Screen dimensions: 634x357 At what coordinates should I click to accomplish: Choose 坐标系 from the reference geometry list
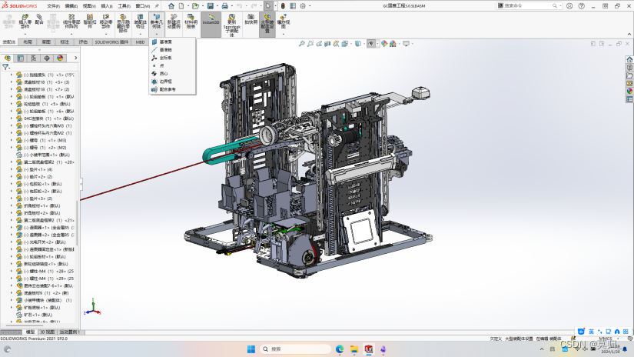(165, 58)
